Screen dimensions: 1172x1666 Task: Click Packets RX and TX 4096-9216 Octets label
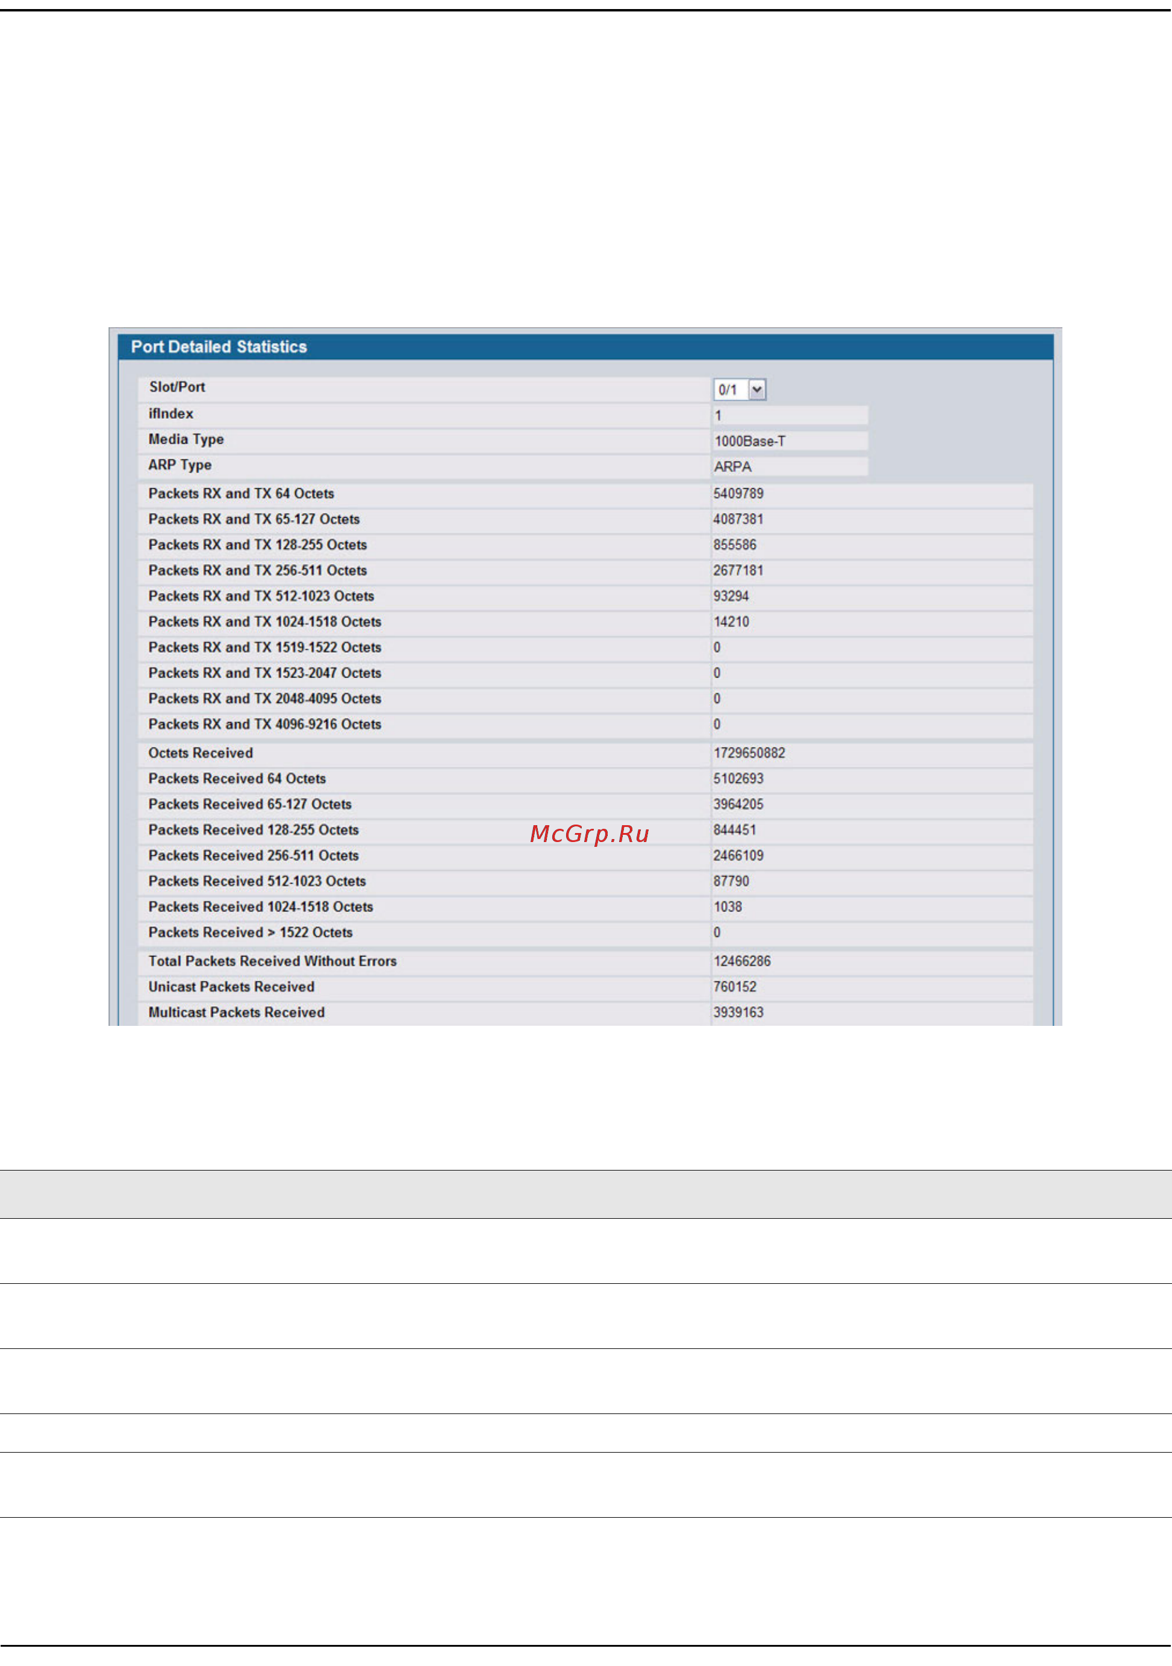click(x=264, y=724)
